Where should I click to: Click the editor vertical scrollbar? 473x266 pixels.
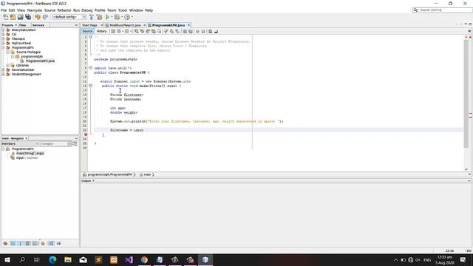click(x=466, y=94)
